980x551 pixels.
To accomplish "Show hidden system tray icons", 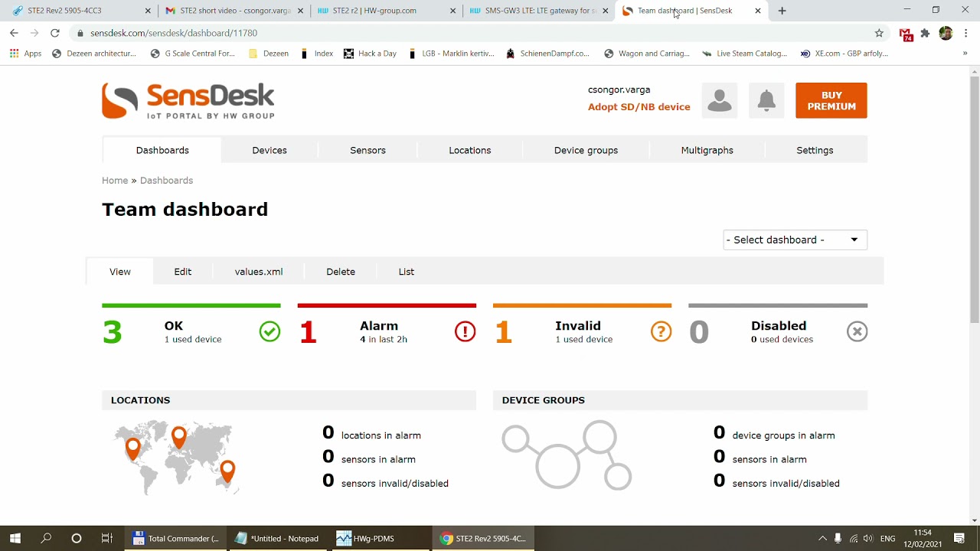I will [822, 539].
